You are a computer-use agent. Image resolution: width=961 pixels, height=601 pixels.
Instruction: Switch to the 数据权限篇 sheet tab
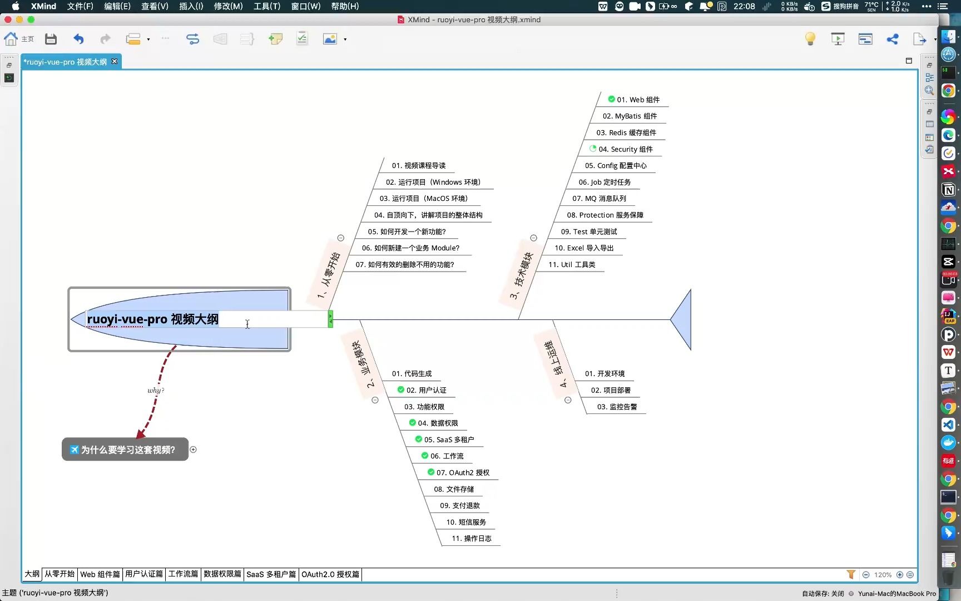(222, 574)
